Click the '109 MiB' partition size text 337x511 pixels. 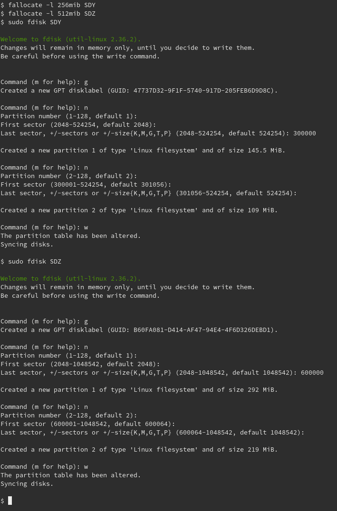coord(260,210)
